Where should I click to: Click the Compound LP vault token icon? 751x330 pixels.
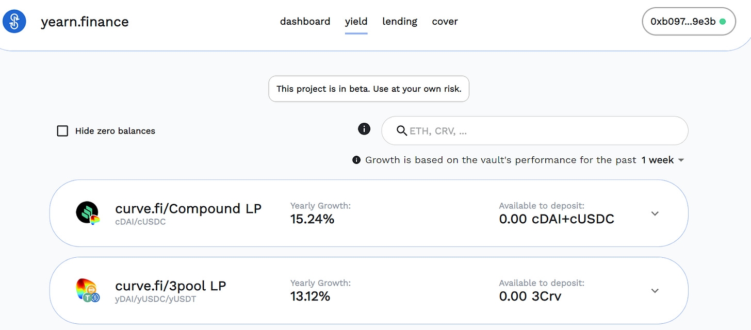tap(88, 212)
